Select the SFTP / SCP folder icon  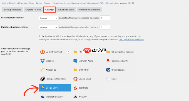click(75, 70)
